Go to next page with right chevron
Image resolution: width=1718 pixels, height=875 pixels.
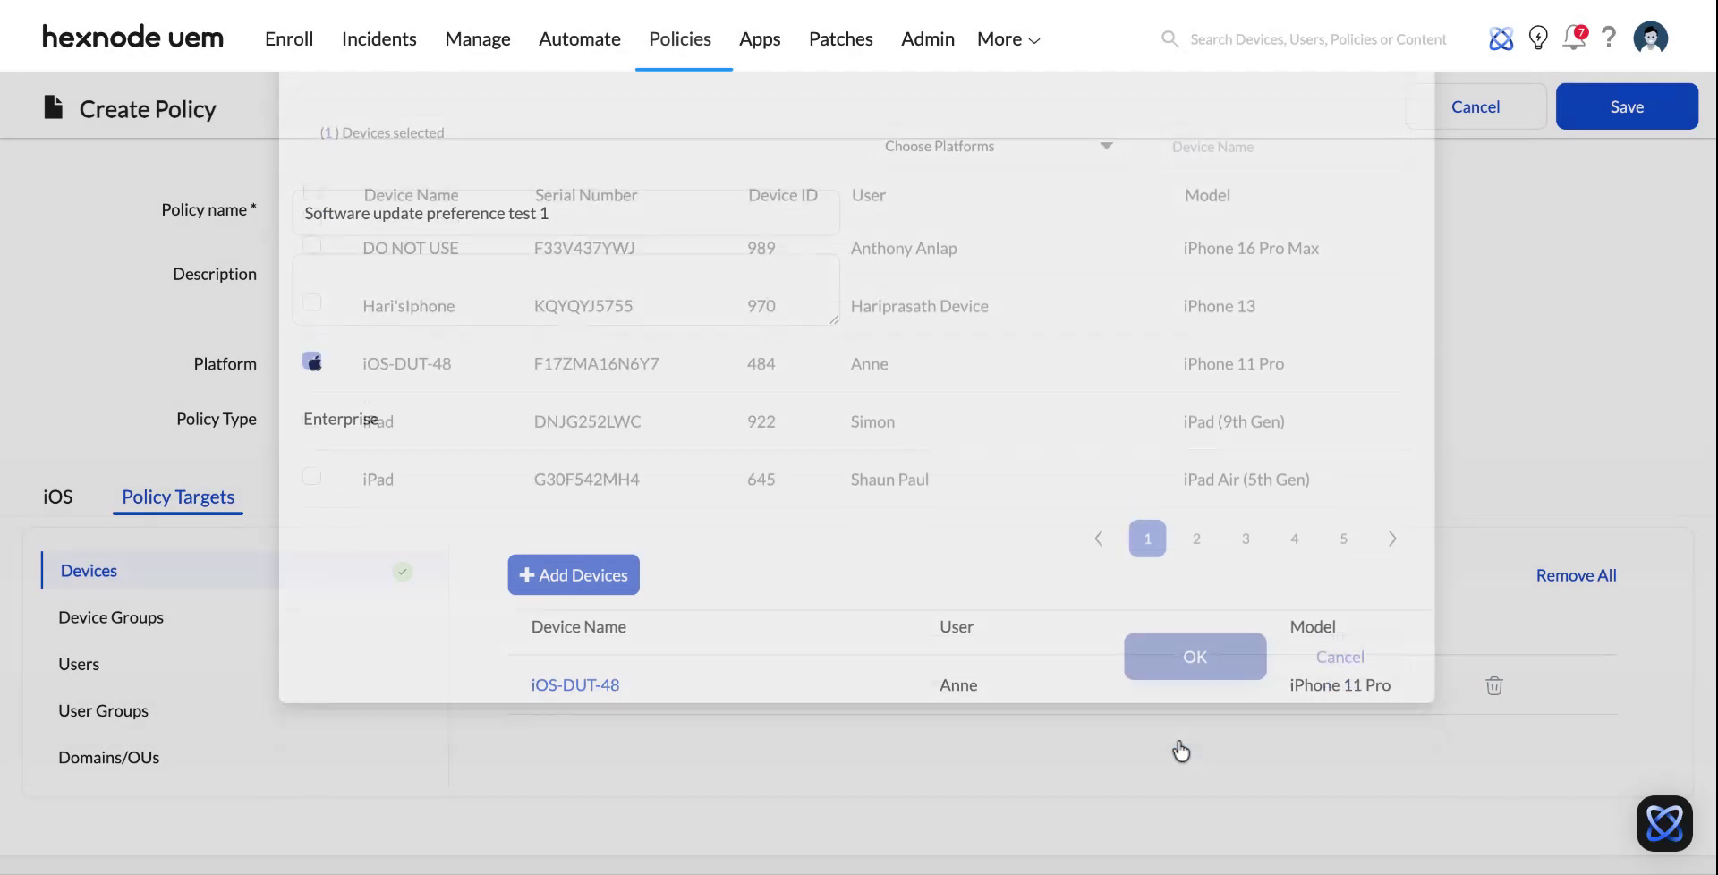(1392, 538)
